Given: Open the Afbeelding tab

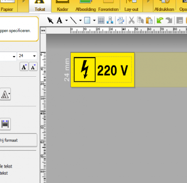Looking at the screenshot, I should click(86, 6).
